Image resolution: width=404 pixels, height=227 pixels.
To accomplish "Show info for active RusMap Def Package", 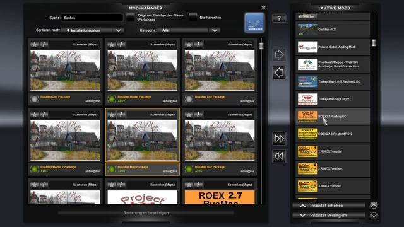I will tap(198, 115).
